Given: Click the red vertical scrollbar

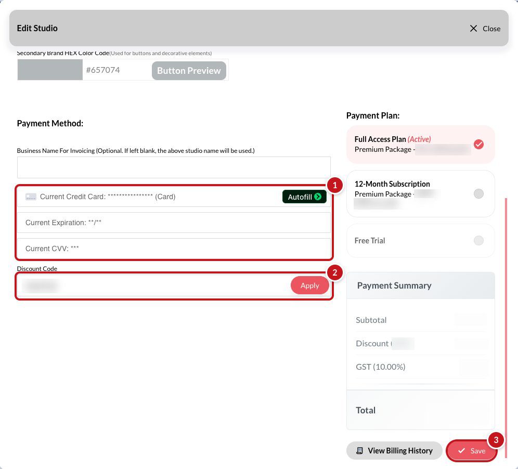Looking at the screenshot, I should coord(506,327).
